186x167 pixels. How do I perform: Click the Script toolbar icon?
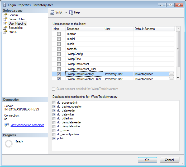[52, 12]
